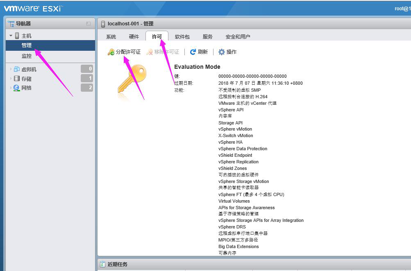
Task: Click the host server icon beside 主机
Action: click(17, 36)
